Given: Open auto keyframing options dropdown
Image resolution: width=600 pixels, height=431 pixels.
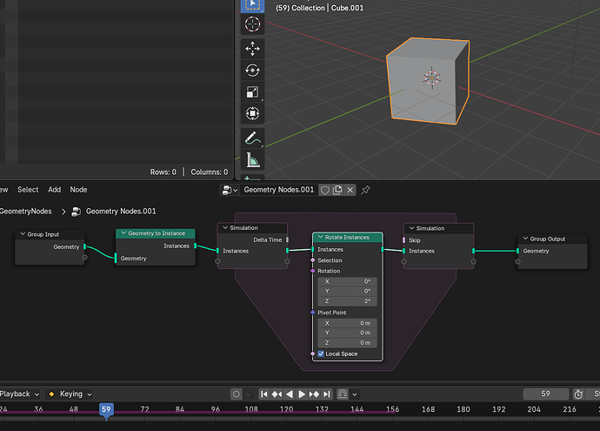Looking at the screenshot, I should tap(249, 394).
